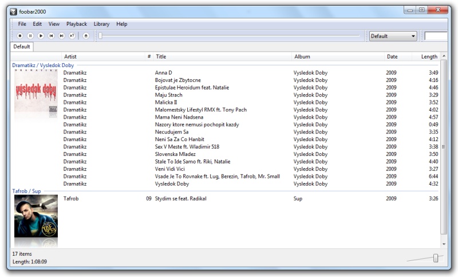Select the Tafrob / Sup group header
Image resolution: width=458 pixels, height=277 pixels.
coord(26,191)
